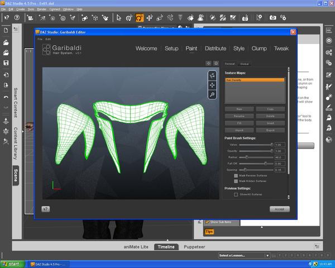Click the New Scene page icon in left sidebar
Viewport: 335px width, 268px height.
point(6,30)
